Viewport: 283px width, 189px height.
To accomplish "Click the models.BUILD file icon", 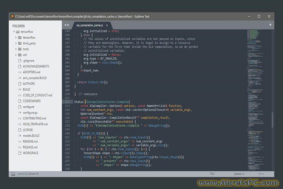I will [x=20, y=135].
